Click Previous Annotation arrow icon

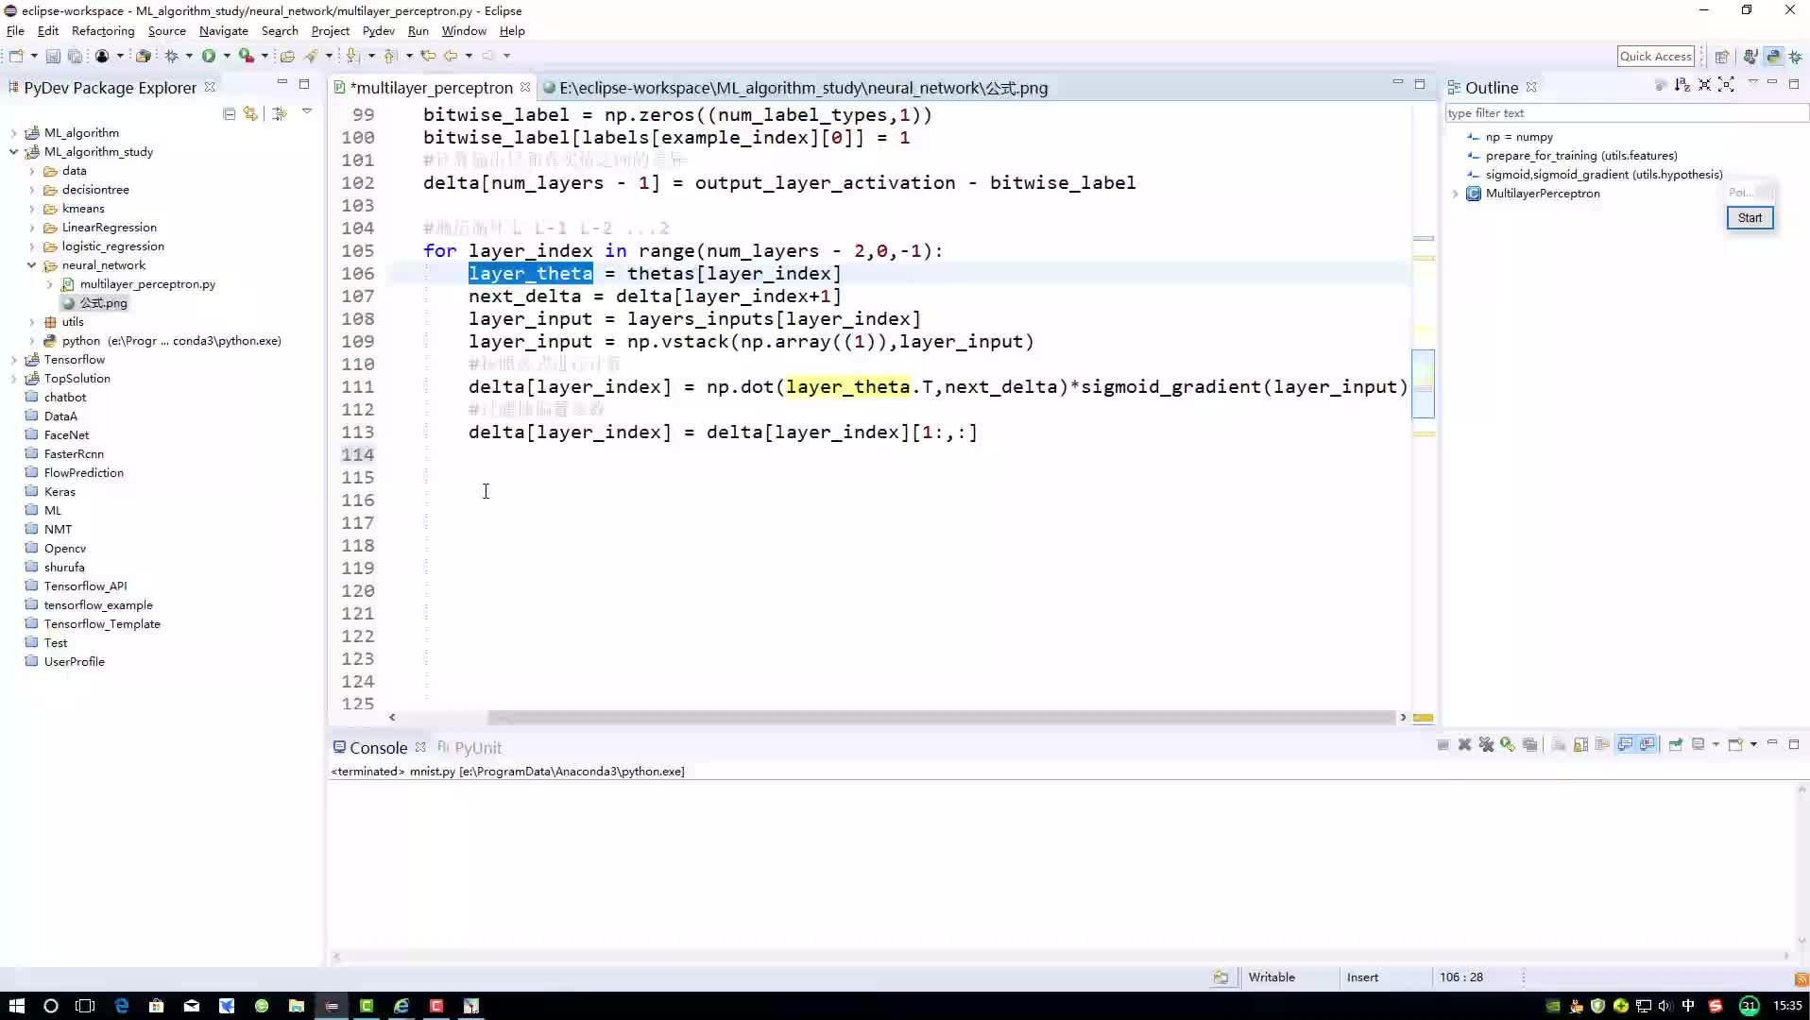tap(390, 57)
